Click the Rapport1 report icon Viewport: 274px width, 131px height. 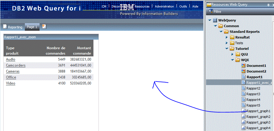(243, 77)
